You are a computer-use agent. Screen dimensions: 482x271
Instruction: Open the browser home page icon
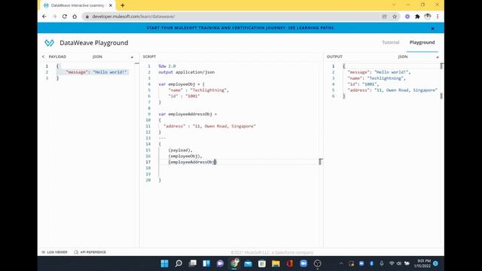[75, 17]
